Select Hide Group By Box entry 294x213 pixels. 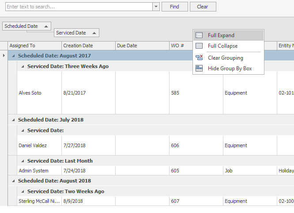tap(228, 68)
